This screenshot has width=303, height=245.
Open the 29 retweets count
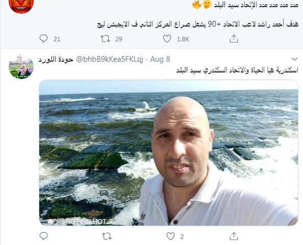click(x=119, y=39)
